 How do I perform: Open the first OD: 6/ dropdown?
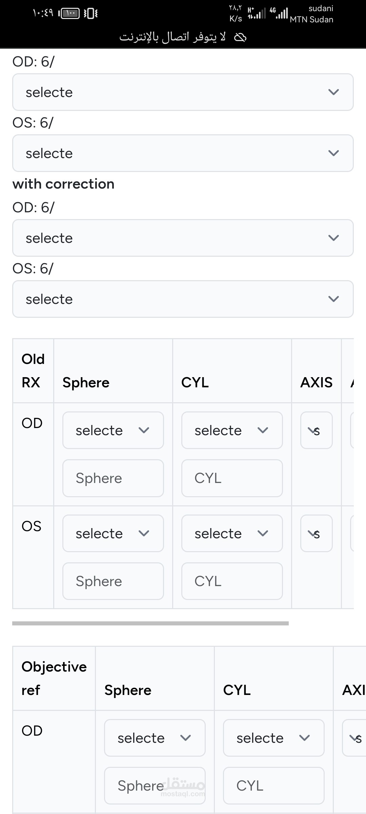[x=183, y=92]
